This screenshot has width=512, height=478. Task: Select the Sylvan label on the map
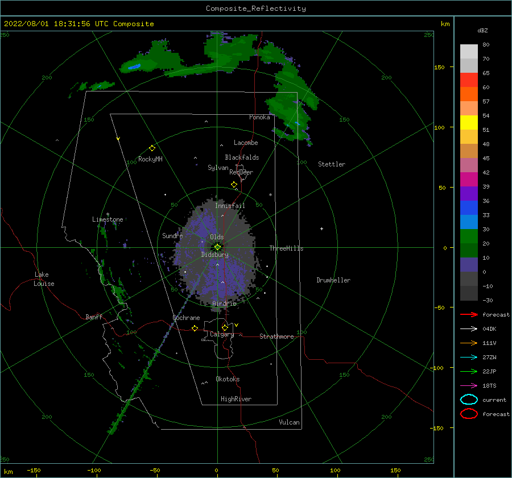(218, 168)
